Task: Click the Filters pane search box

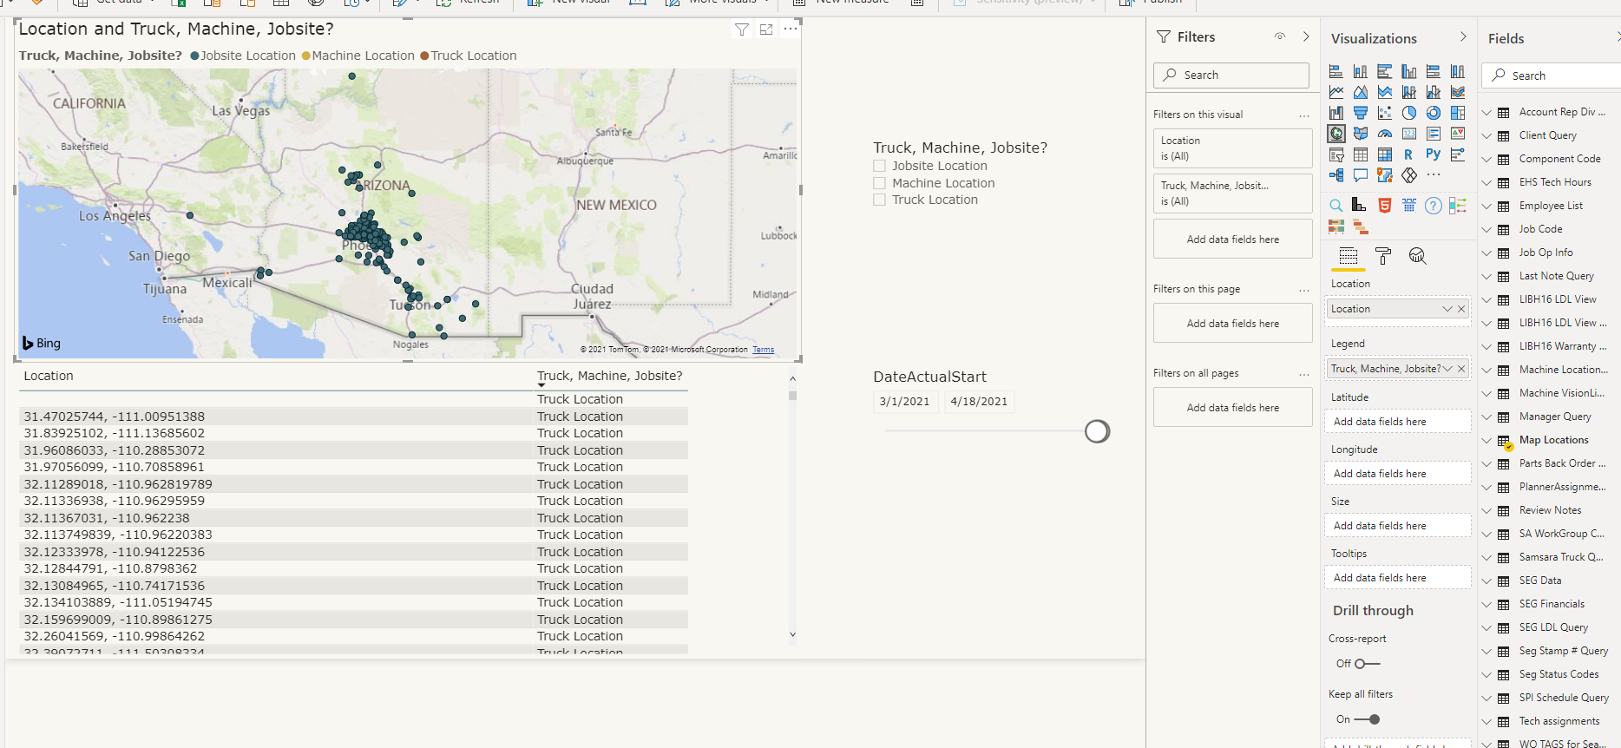Action: (1231, 75)
